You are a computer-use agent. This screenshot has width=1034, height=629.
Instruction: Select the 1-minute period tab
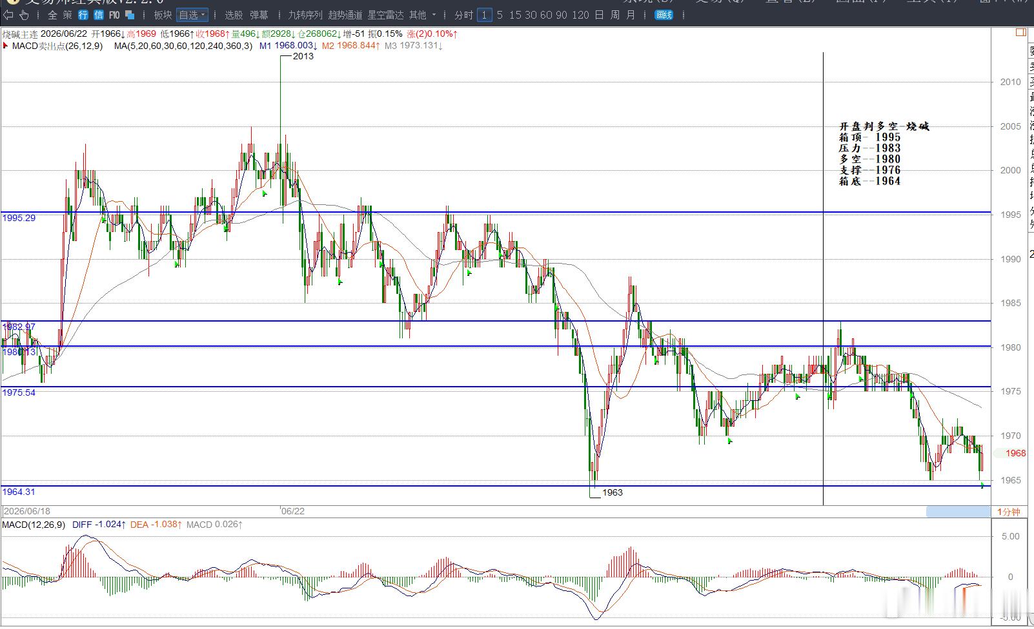click(x=485, y=15)
